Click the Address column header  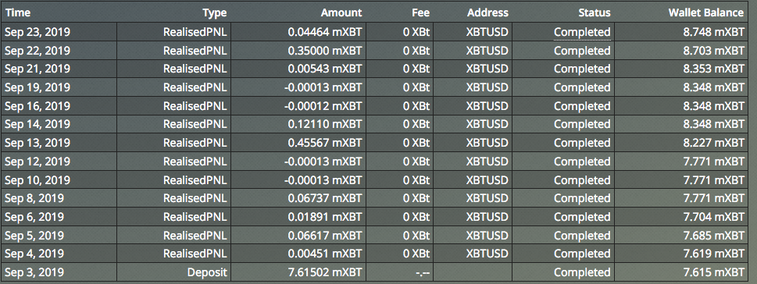[487, 13]
